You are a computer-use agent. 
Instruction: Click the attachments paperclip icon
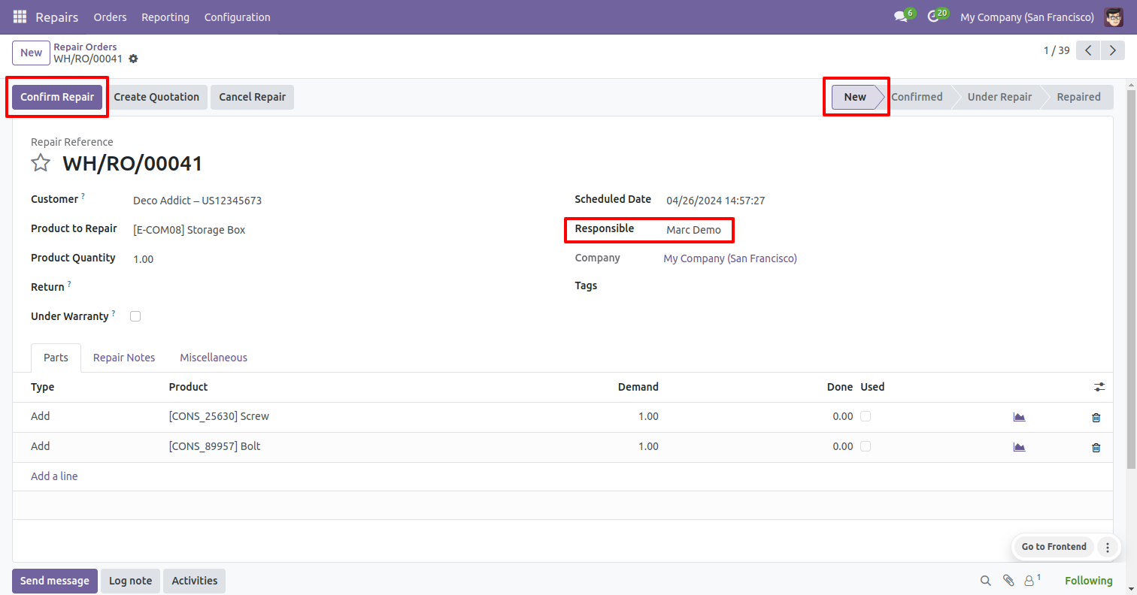point(1008,581)
